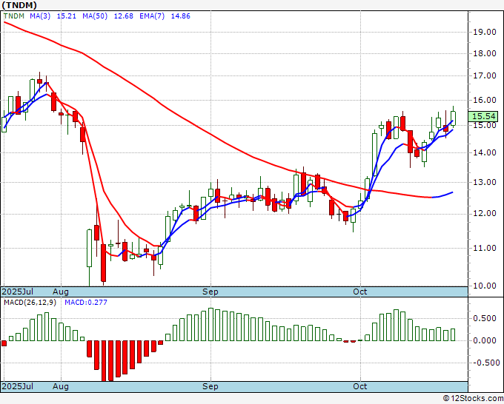Click the TNDM ticker legend label

[14, 16]
